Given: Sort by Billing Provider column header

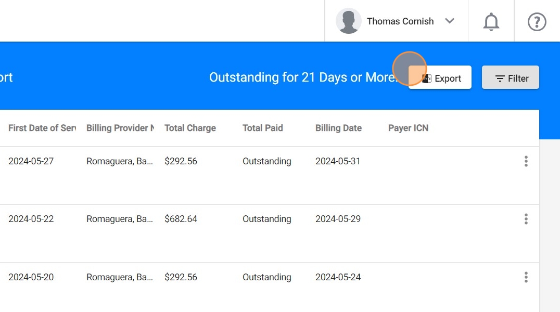Looking at the screenshot, I should pyautogui.click(x=120, y=128).
